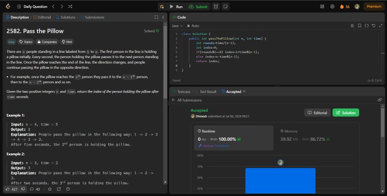
Task: Expand the Hint section
Action: click(67, 42)
